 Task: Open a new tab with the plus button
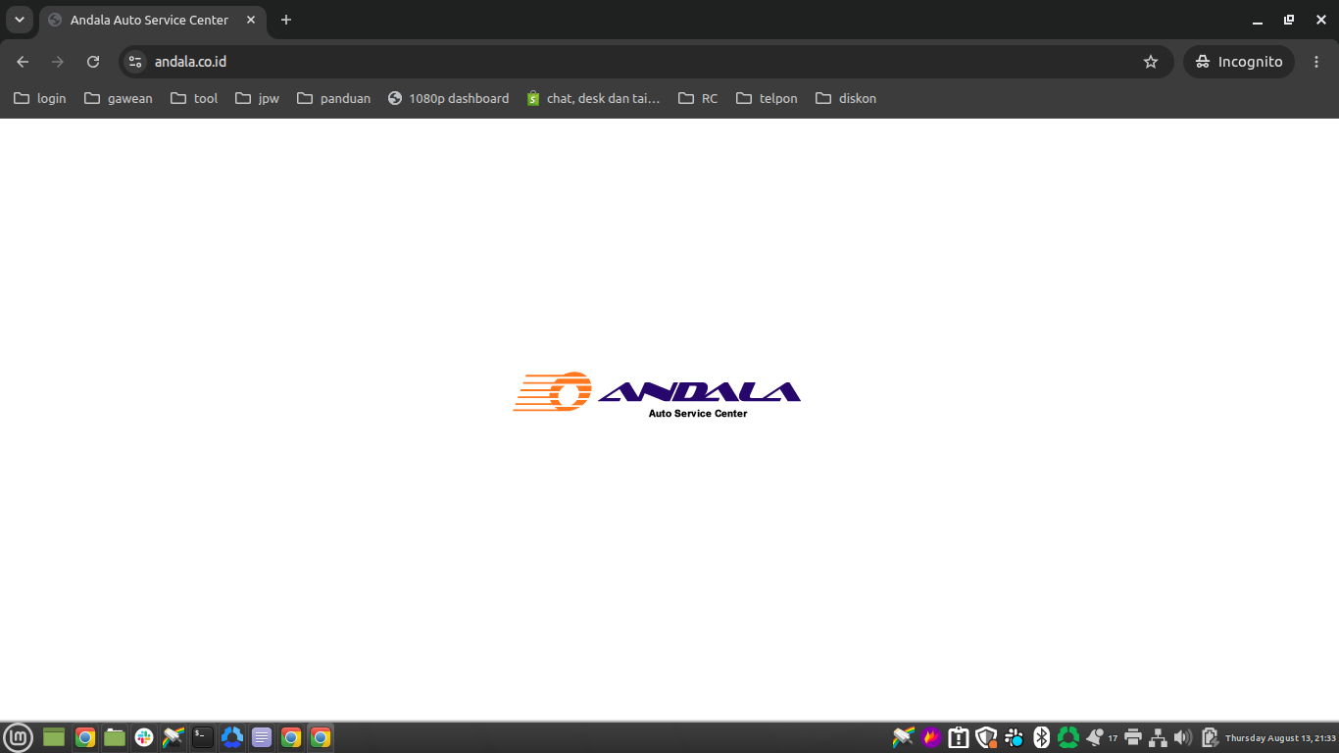tap(286, 20)
